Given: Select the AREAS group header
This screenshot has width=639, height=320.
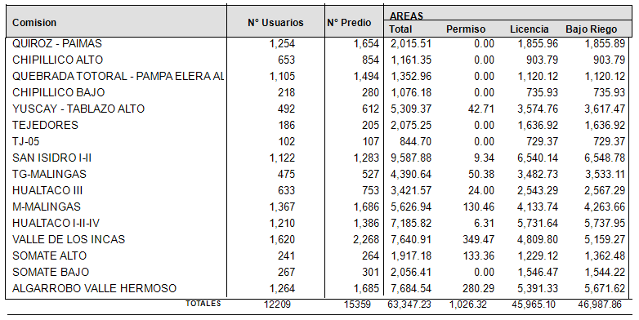Looking at the screenshot, I should tap(406, 16).
